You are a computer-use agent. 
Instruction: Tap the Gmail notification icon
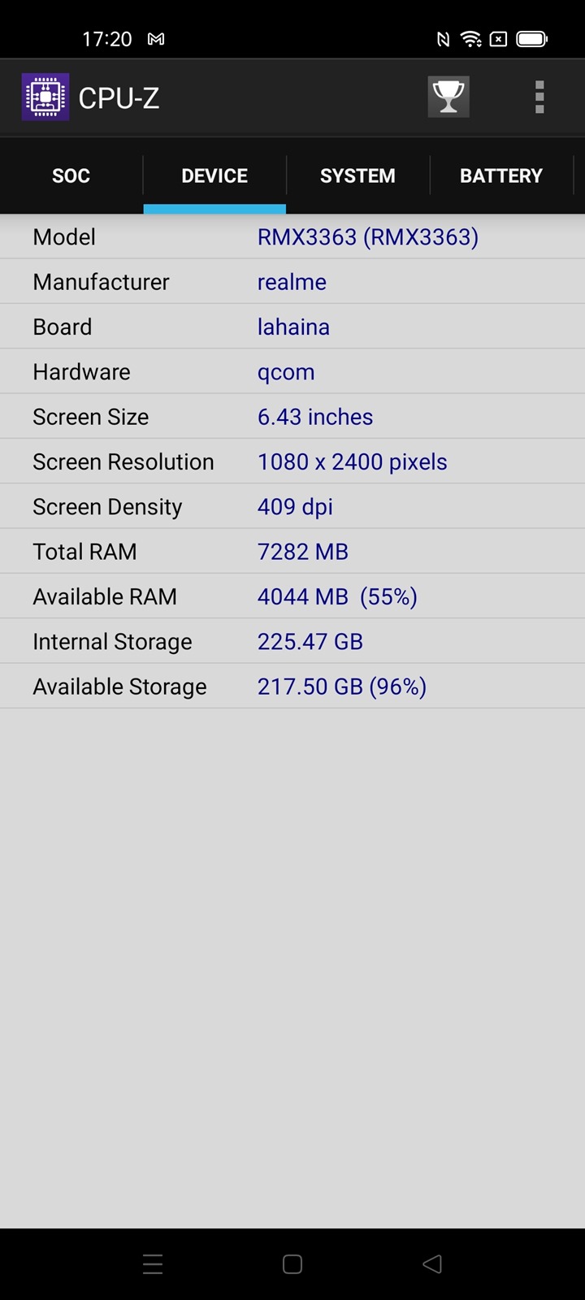pyautogui.click(x=156, y=39)
